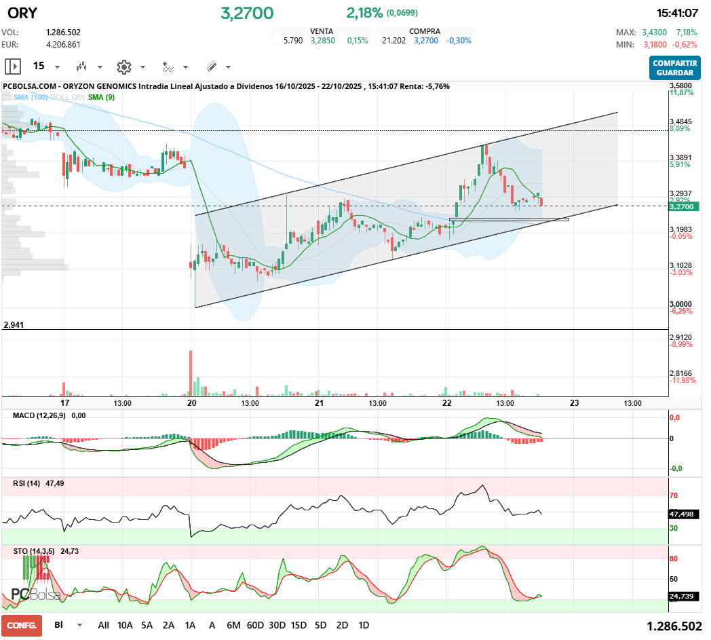The width and height of the screenshot is (711, 640).
Task: Click the MACD (12,26,9) indicator label
Action: (39, 415)
